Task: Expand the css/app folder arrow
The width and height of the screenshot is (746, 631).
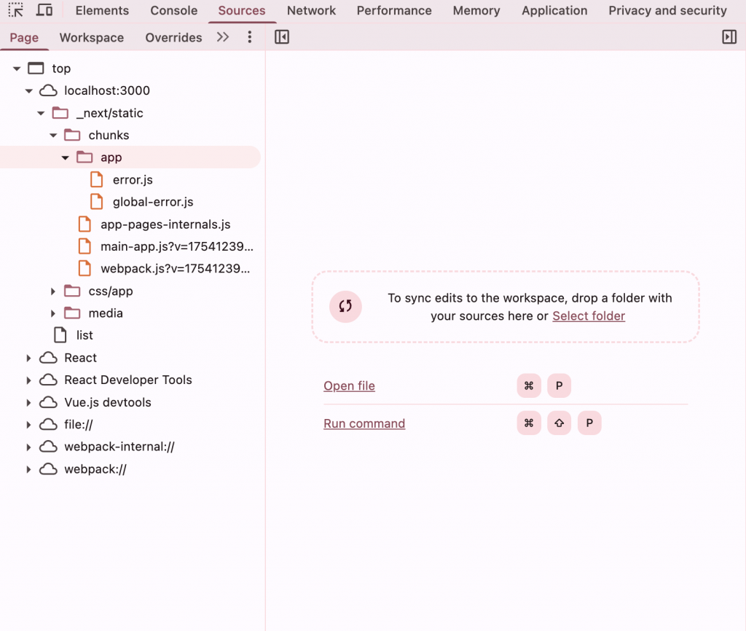Action: pos(53,291)
